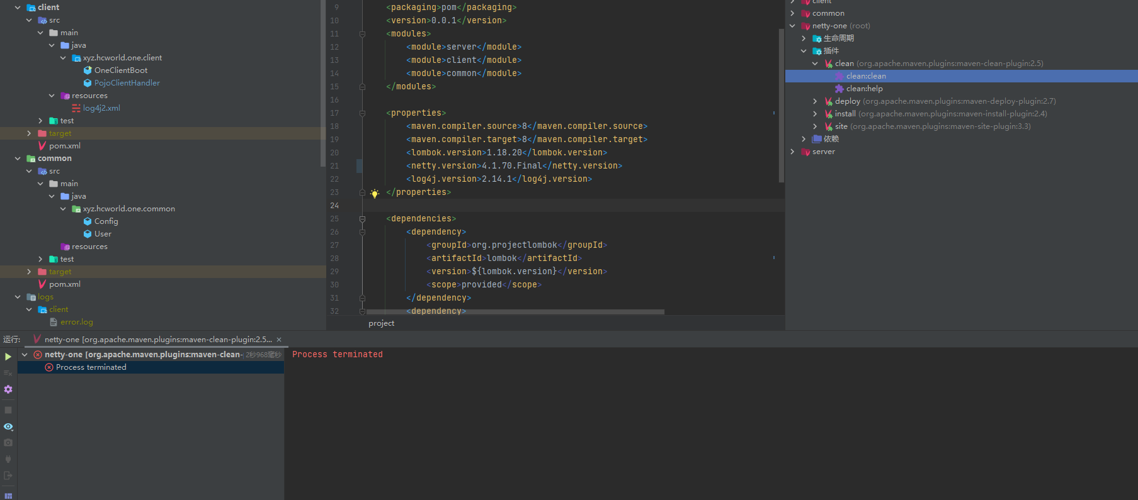1138x500 pixels.
Task: Rerun the Maven clean with green play icon
Action: [x=8, y=357]
